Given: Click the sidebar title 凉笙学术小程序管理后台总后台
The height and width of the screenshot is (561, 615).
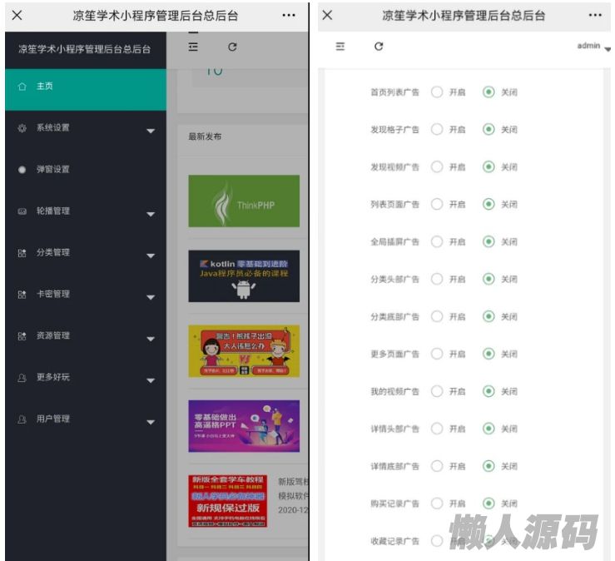Looking at the screenshot, I should tap(84, 49).
